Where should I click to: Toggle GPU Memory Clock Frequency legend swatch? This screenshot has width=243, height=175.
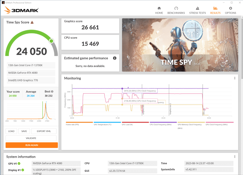(x=191, y=123)
